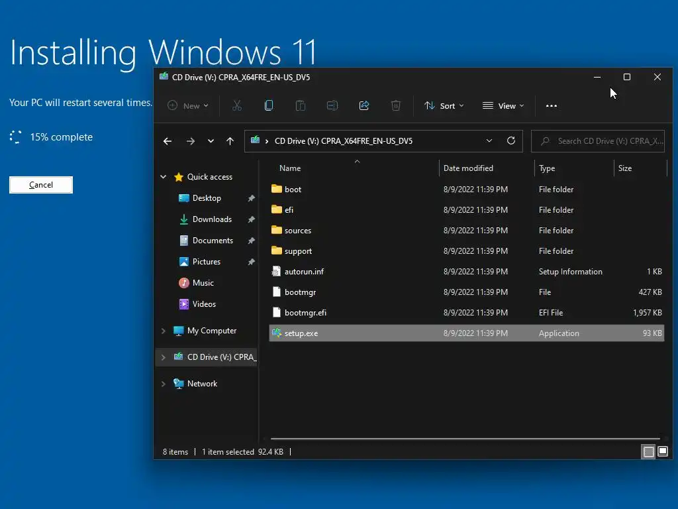The image size is (678, 509).
Task: Sort by the Type column header
Action: tap(547, 168)
